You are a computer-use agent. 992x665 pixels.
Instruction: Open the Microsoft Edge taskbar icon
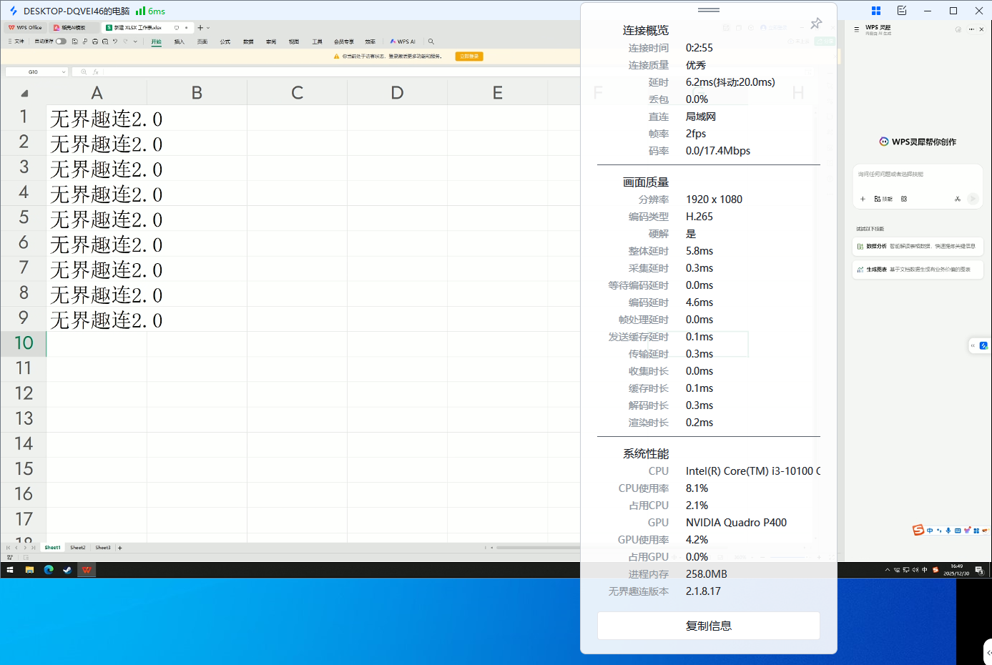click(49, 570)
